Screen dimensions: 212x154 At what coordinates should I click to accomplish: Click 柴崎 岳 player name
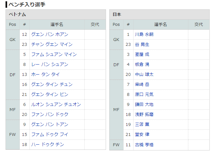click(x=142, y=84)
